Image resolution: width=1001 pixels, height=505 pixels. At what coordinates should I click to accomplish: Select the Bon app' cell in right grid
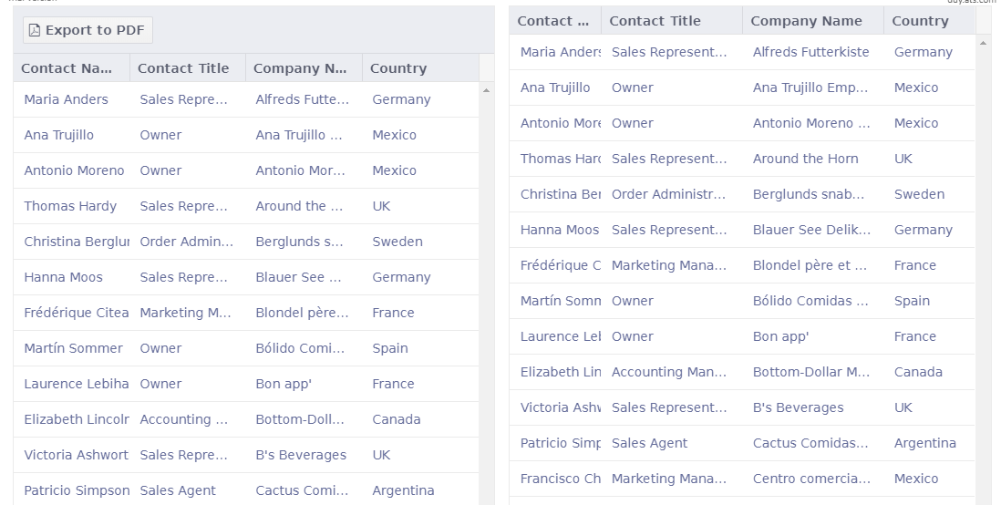[780, 336]
